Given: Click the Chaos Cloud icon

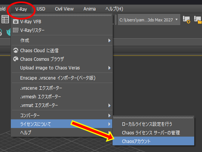Looking at the screenshot, I should pos(16,50).
